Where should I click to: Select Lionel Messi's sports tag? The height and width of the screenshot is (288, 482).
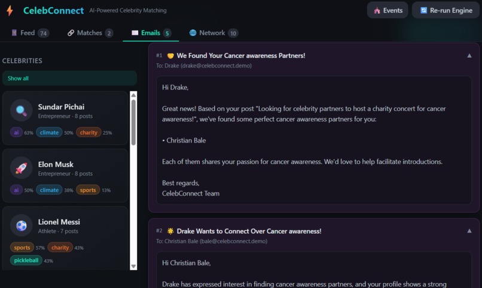click(x=22, y=247)
